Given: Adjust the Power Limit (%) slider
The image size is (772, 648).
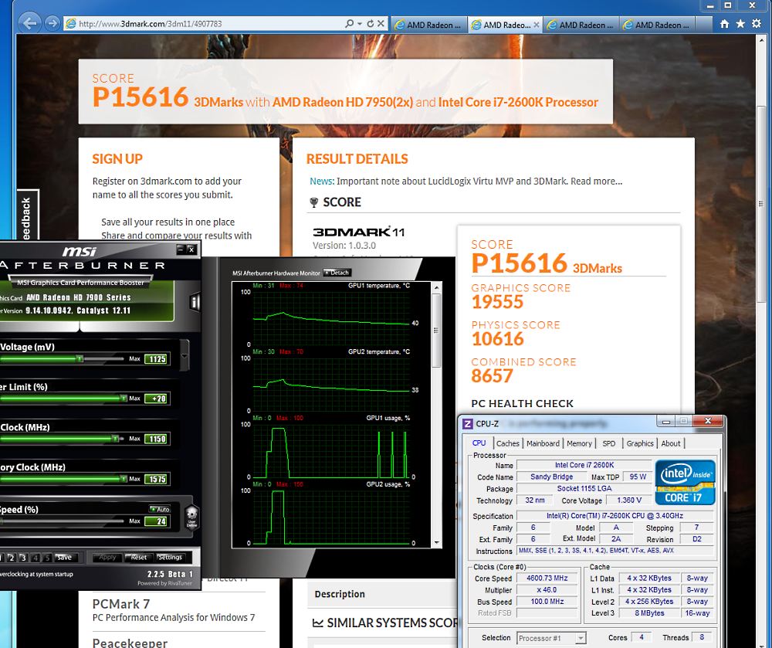Looking at the screenshot, I should (63, 399).
